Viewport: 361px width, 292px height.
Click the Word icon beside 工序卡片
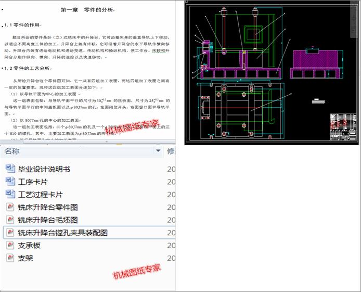(10, 182)
